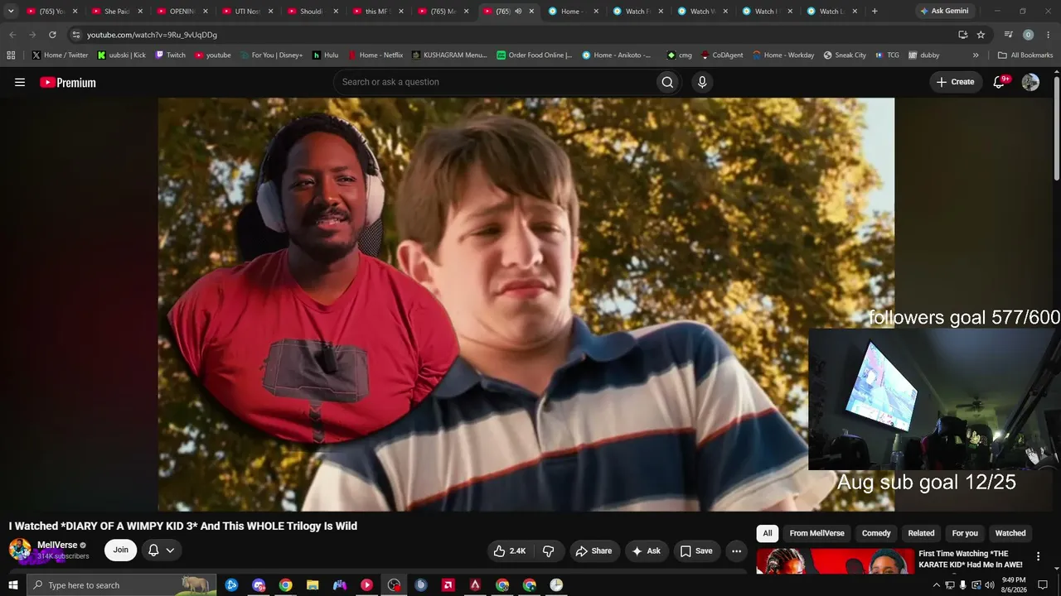The width and height of the screenshot is (1061, 596).
Task: Open MellVerse channel avatar
Action: pos(20,550)
